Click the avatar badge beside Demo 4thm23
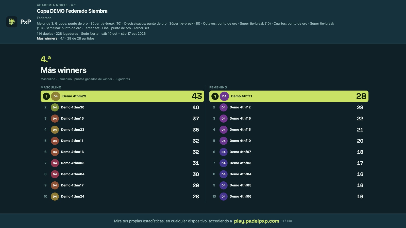 click(x=55, y=130)
